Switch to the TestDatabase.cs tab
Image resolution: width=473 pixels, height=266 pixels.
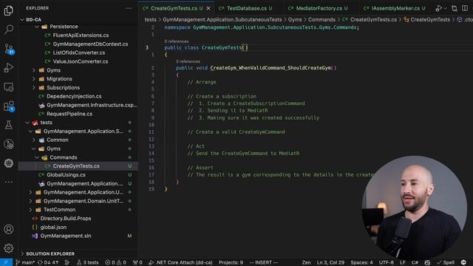[x=246, y=8]
